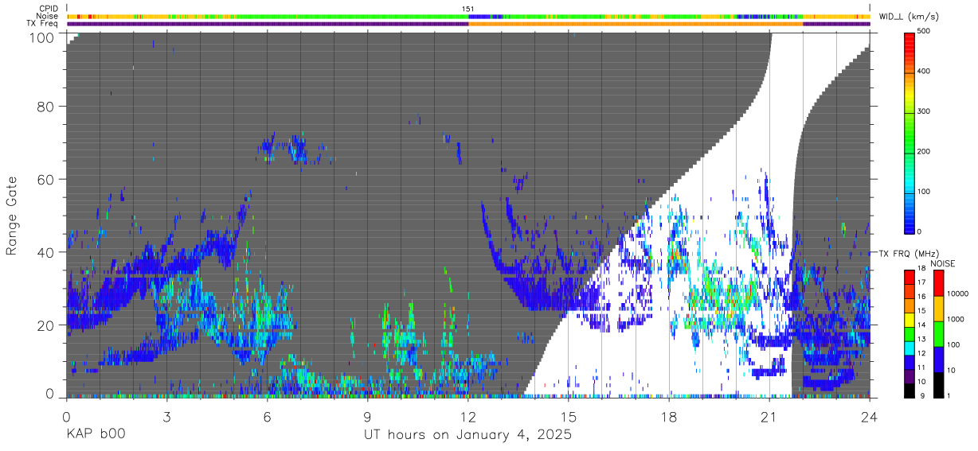
Task: Click the hour 3 tick on time axis
Action: click(x=166, y=417)
